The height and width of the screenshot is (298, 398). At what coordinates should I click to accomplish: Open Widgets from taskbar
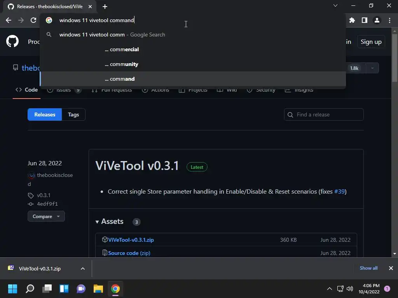[x=64, y=289]
